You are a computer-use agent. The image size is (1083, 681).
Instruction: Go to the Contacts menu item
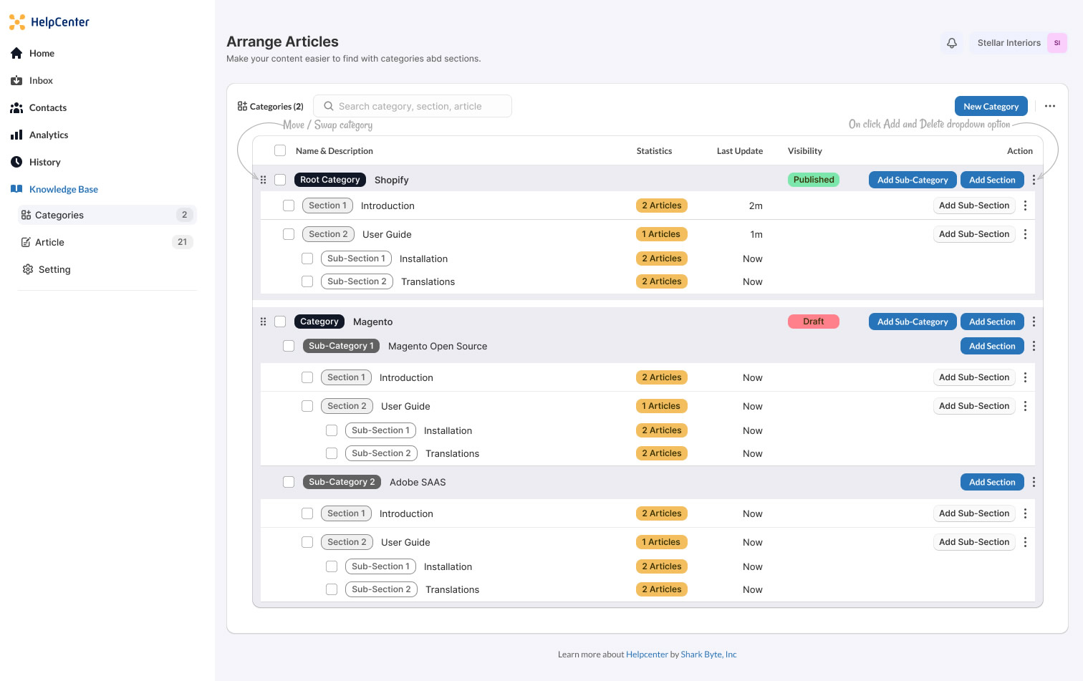click(x=48, y=107)
